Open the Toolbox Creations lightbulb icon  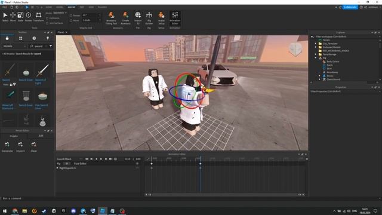[48, 38]
